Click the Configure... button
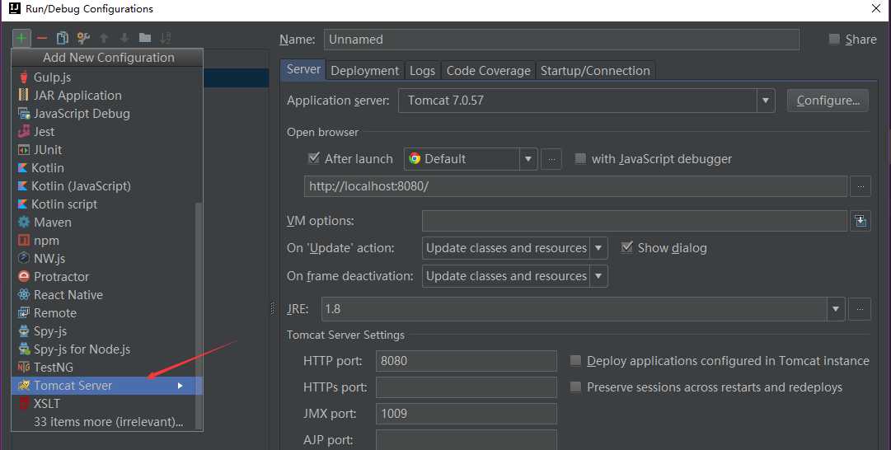The width and height of the screenshot is (891, 450). [828, 101]
